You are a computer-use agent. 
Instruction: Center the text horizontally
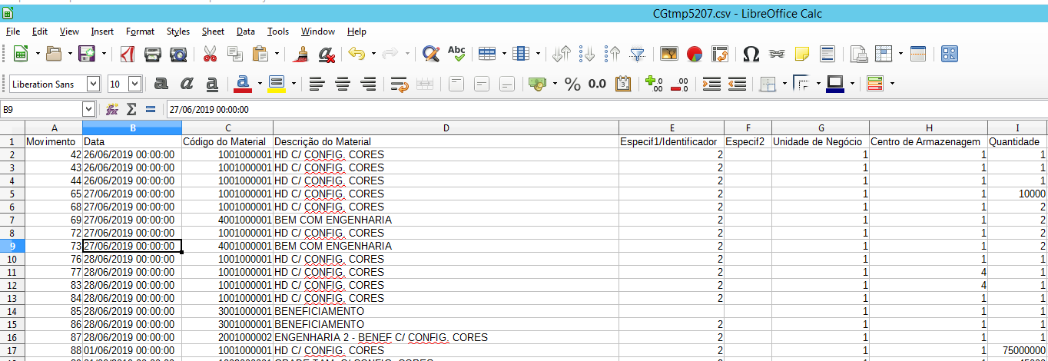(343, 84)
